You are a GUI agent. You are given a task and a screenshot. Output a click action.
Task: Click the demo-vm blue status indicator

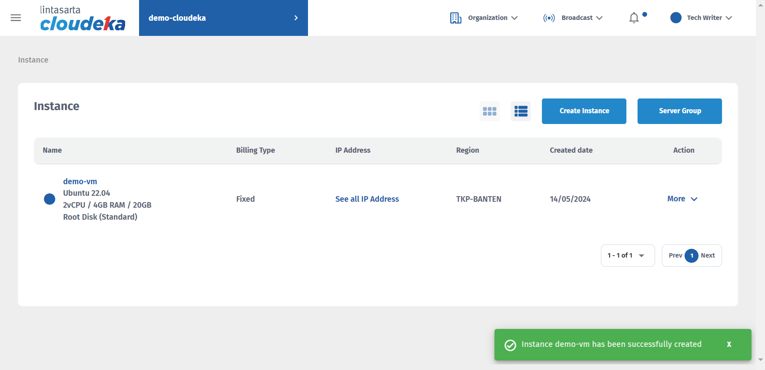pos(49,199)
